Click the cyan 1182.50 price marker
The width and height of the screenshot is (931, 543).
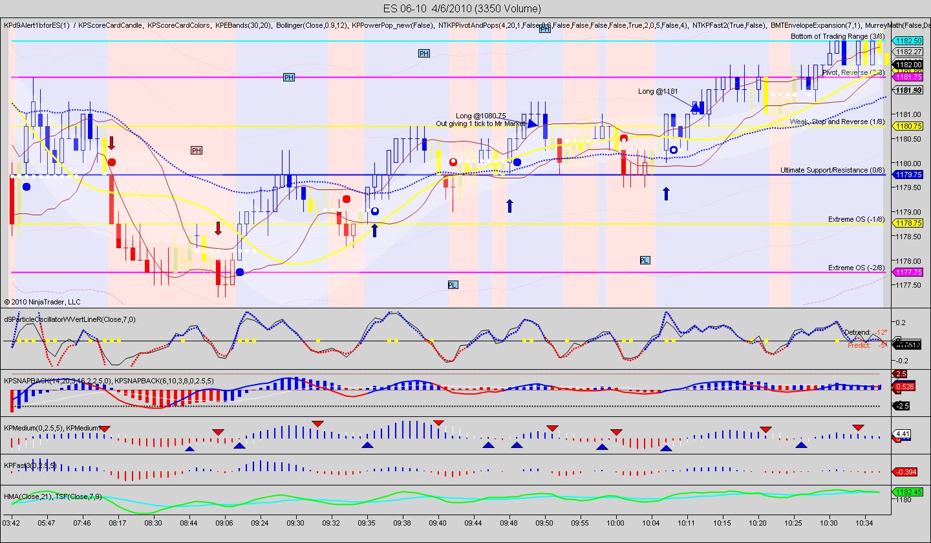(x=907, y=41)
